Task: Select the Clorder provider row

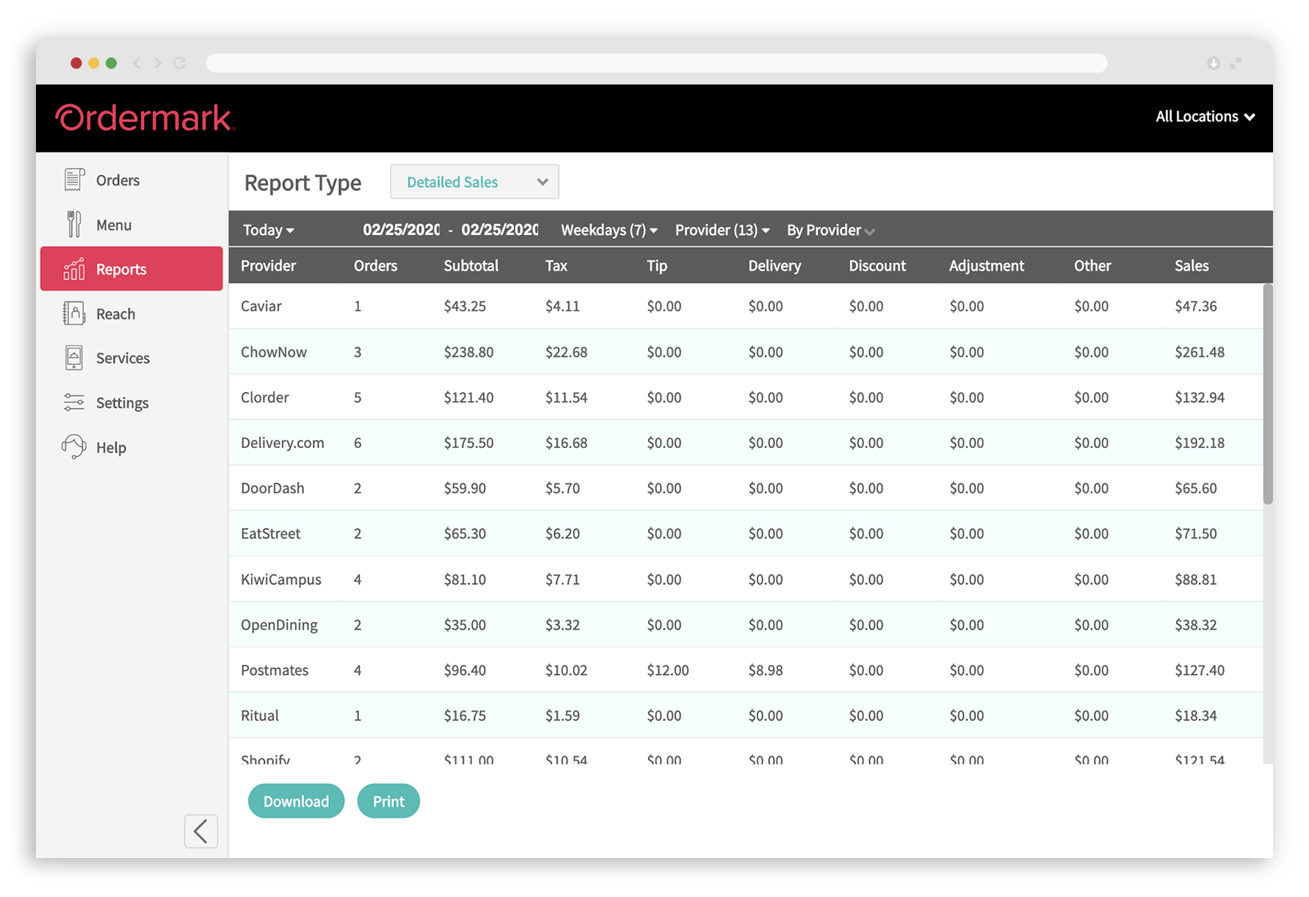Action: pos(746,397)
